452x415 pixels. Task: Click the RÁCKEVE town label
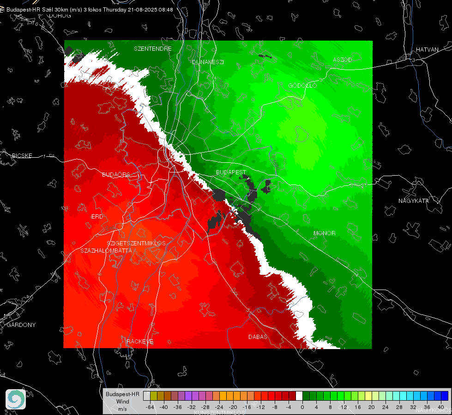[140, 342]
